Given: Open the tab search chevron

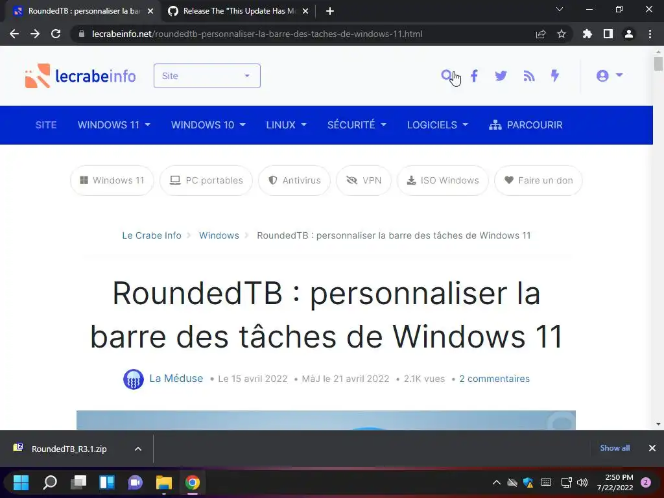Looking at the screenshot, I should point(560,9).
